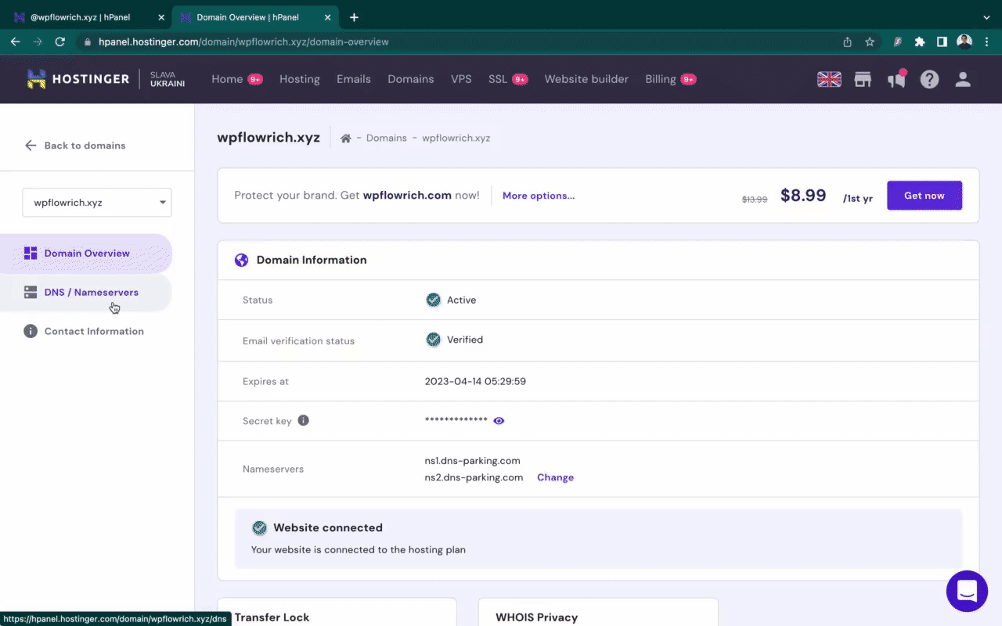Click the home breadcrumb icon
The image size is (1002, 626).
345,139
